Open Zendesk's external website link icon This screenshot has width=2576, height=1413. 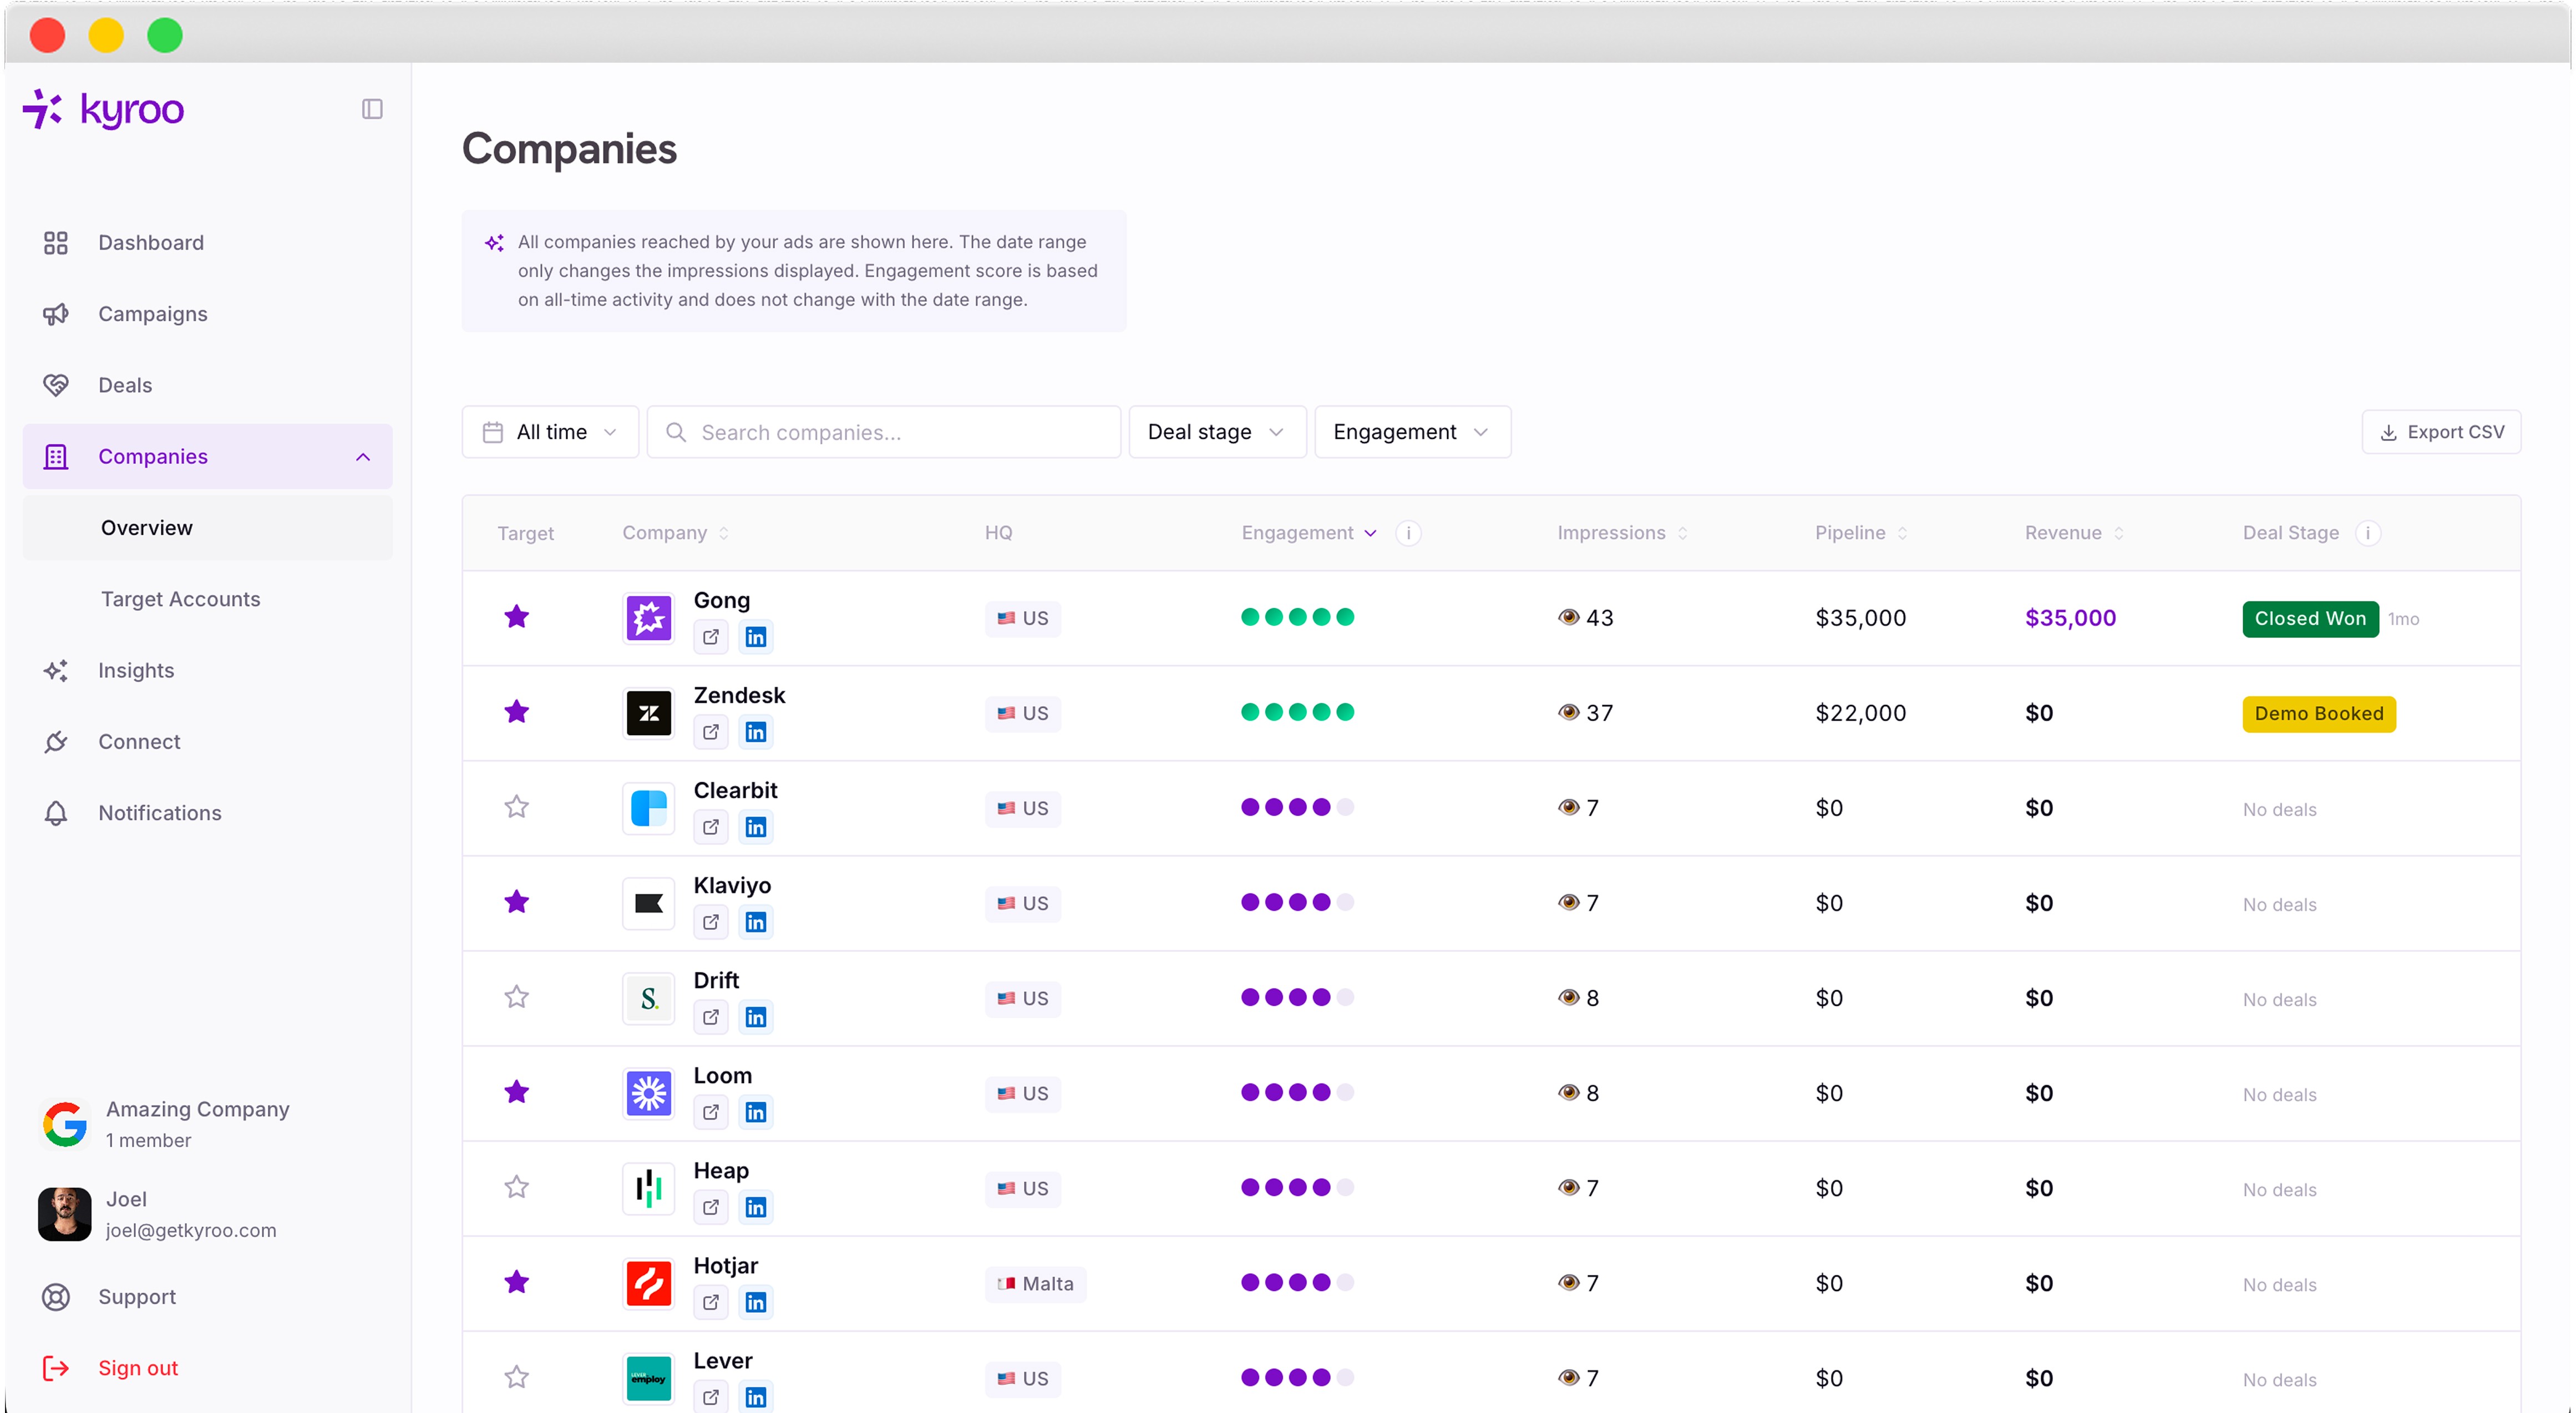[x=711, y=732]
